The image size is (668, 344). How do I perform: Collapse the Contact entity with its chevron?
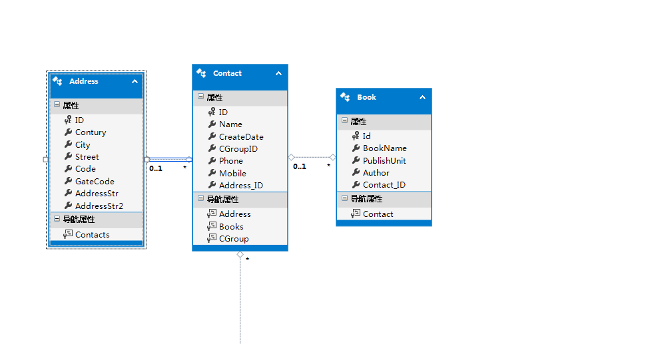pos(278,73)
